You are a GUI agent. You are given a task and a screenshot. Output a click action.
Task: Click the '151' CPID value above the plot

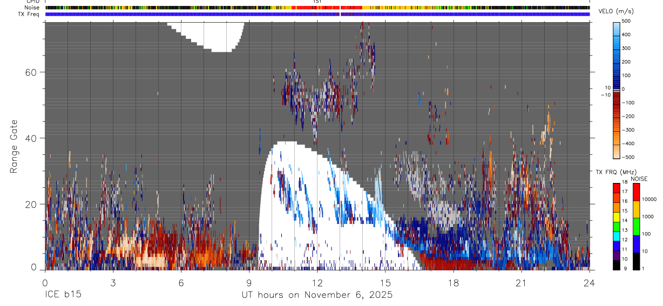pos(317,2)
